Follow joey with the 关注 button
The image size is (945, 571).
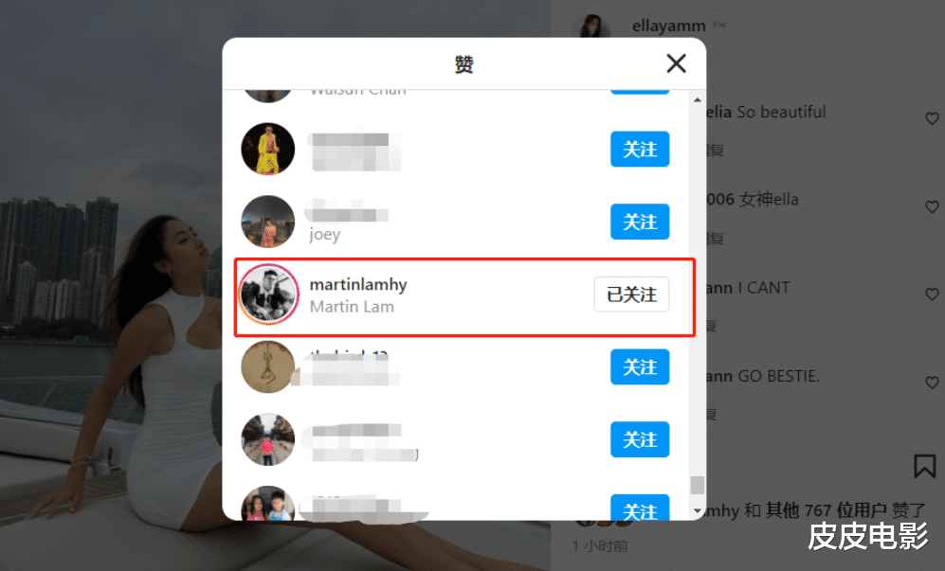click(x=640, y=222)
